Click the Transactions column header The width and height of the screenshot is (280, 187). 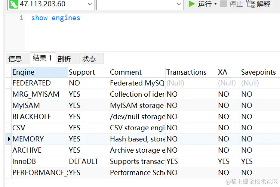(191, 72)
